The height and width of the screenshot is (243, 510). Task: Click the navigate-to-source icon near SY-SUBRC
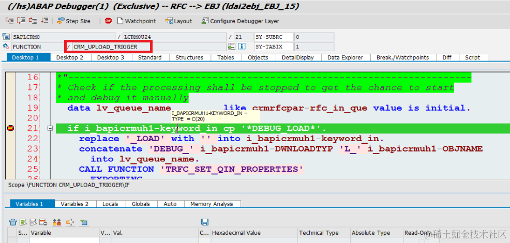(232, 47)
